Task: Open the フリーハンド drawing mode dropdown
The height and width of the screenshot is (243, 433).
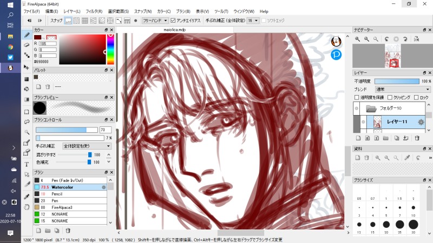Action: 155,21
